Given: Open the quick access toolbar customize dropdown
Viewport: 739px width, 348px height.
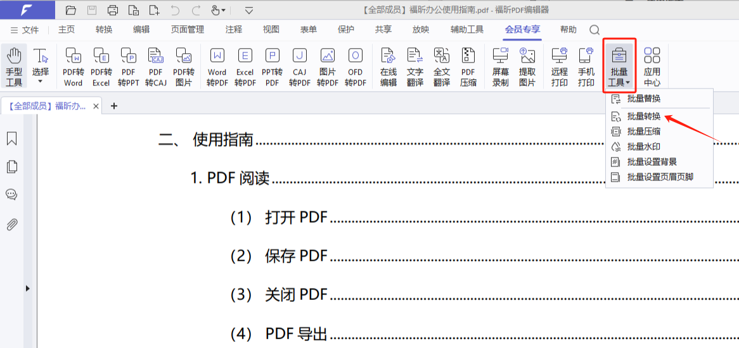Looking at the screenshot, I should [x=249, y=10].
